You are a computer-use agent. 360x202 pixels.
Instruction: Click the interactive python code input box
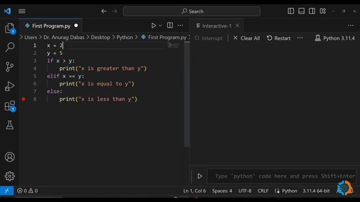pos(282,176)
